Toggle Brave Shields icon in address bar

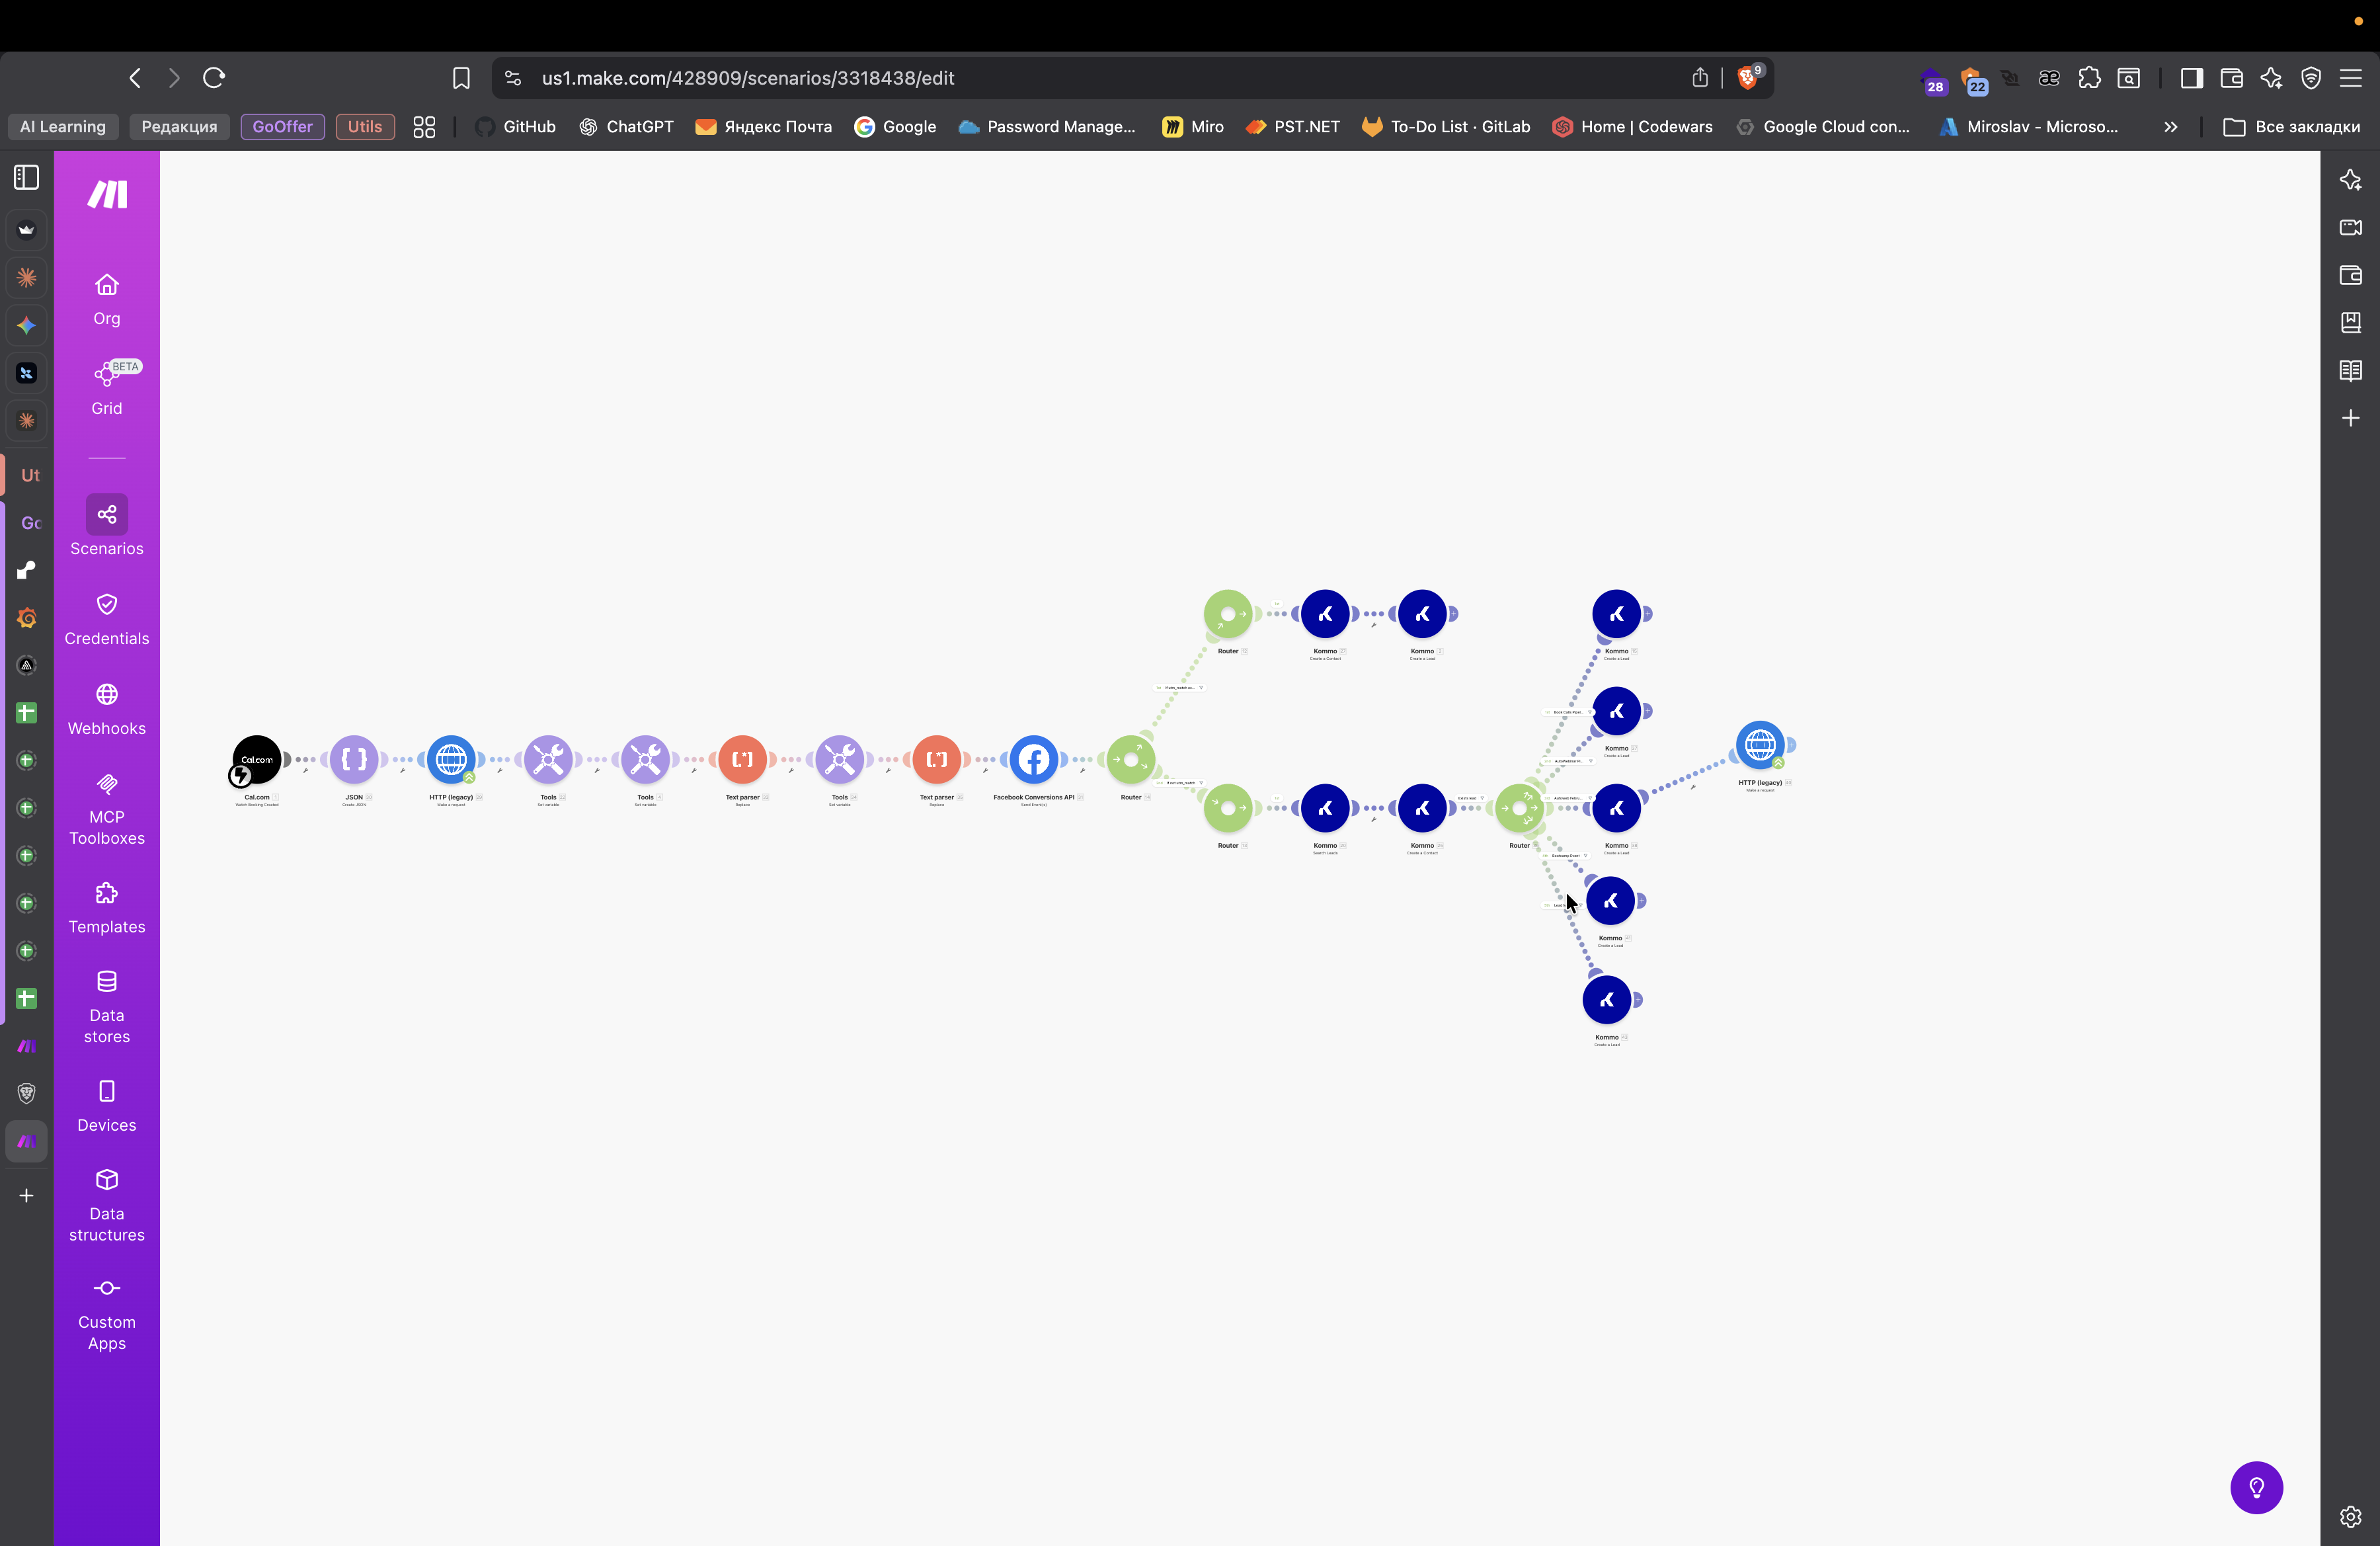(x=1747, y=77)
